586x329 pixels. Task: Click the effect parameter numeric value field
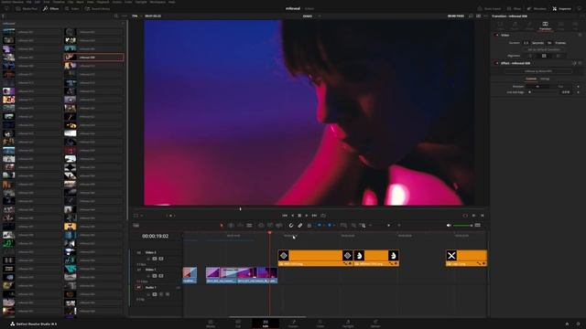566,92
